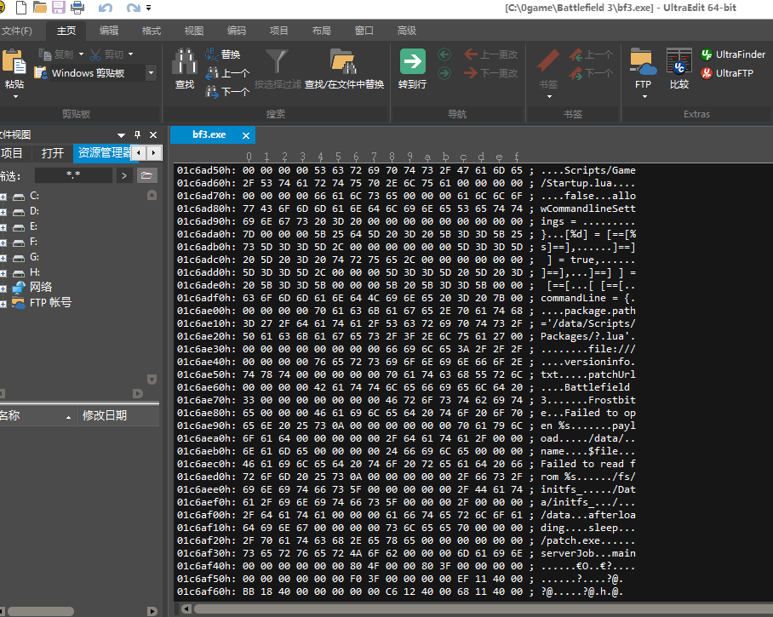Find previous match (上一个) in search group
773x617 pixels.
pos(227,73)
